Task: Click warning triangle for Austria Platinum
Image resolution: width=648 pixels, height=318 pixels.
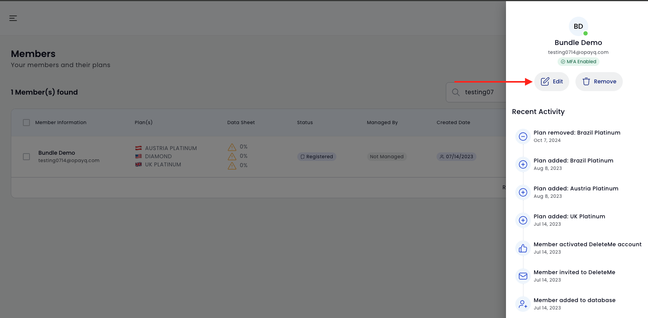Action: click(232, 147)
